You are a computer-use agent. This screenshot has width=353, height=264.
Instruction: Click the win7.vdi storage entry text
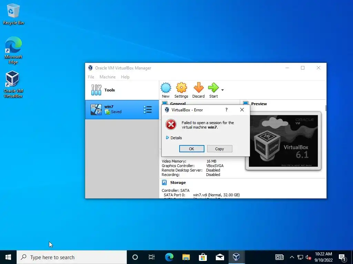point(216,195)
